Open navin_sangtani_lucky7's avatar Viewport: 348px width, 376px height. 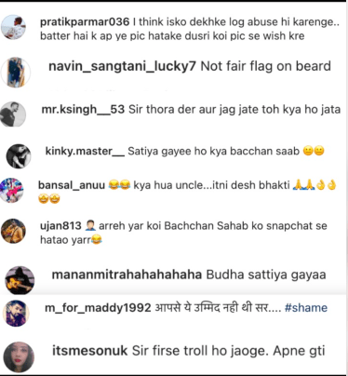(16, 73)
